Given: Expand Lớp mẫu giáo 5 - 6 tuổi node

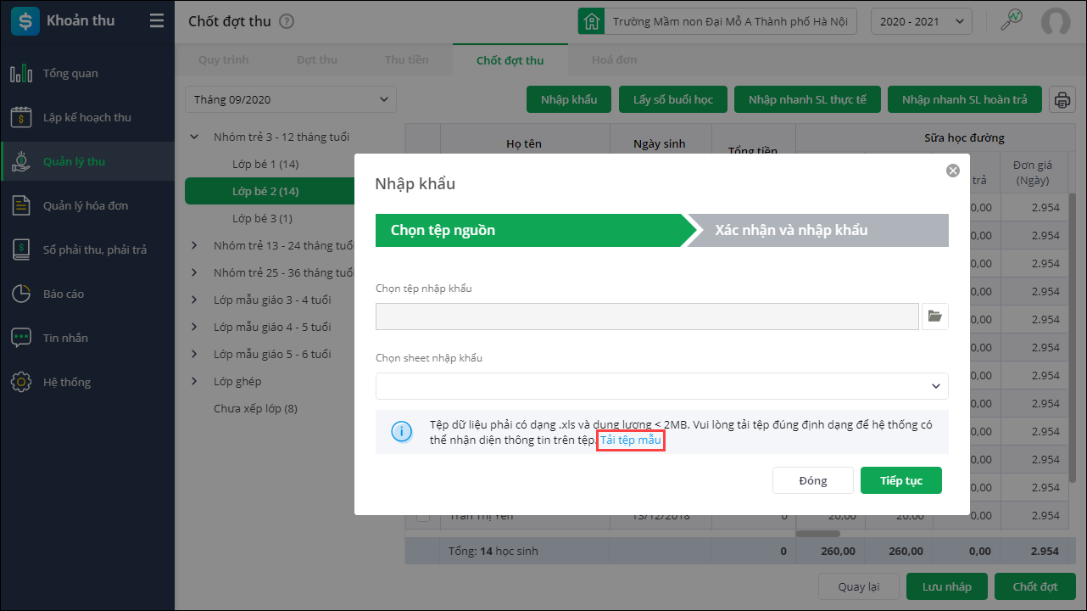Looking at the screenshot, I should click(194, 354).
